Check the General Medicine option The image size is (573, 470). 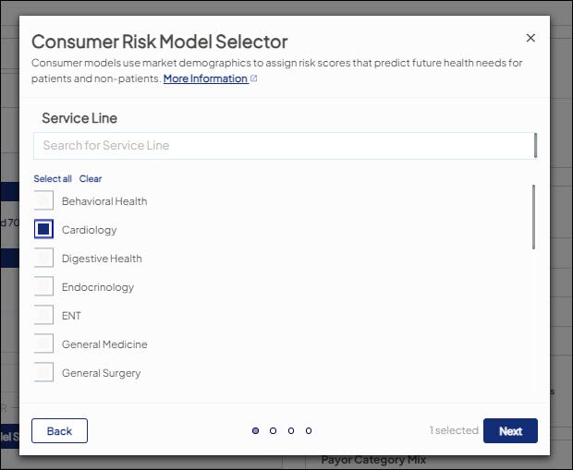(x=43, y=344)
